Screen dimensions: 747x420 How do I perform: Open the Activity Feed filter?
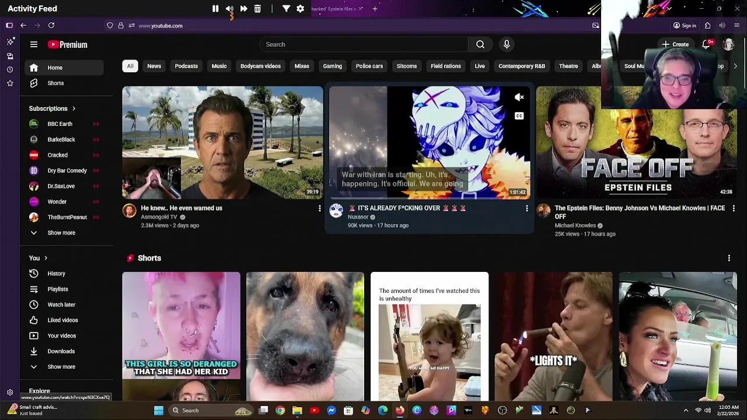coord(286,9)
